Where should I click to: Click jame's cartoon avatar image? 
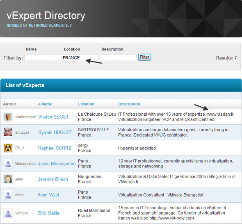click(x=8, y=179)
